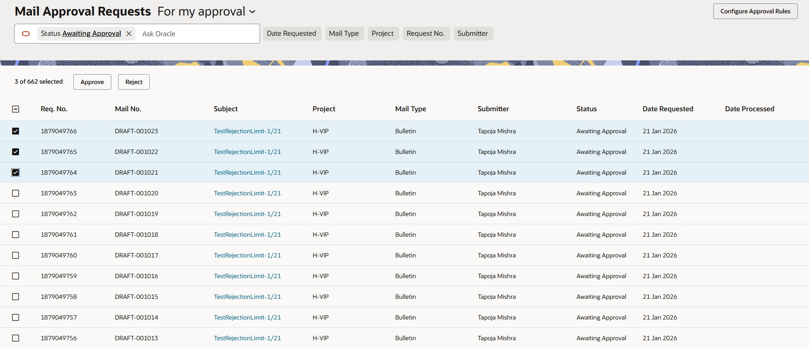The width and height of the screenshot is (809, 348).
Task: Approve the selected mail requests
Action: 92,82
